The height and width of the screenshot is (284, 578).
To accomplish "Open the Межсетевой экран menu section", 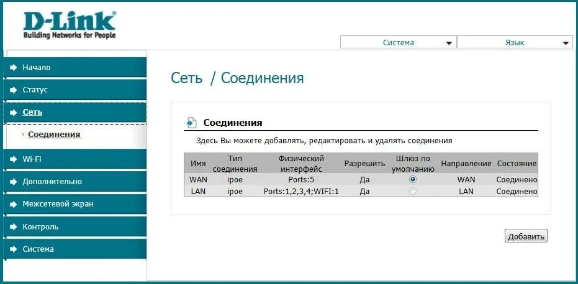I will 75,204.
